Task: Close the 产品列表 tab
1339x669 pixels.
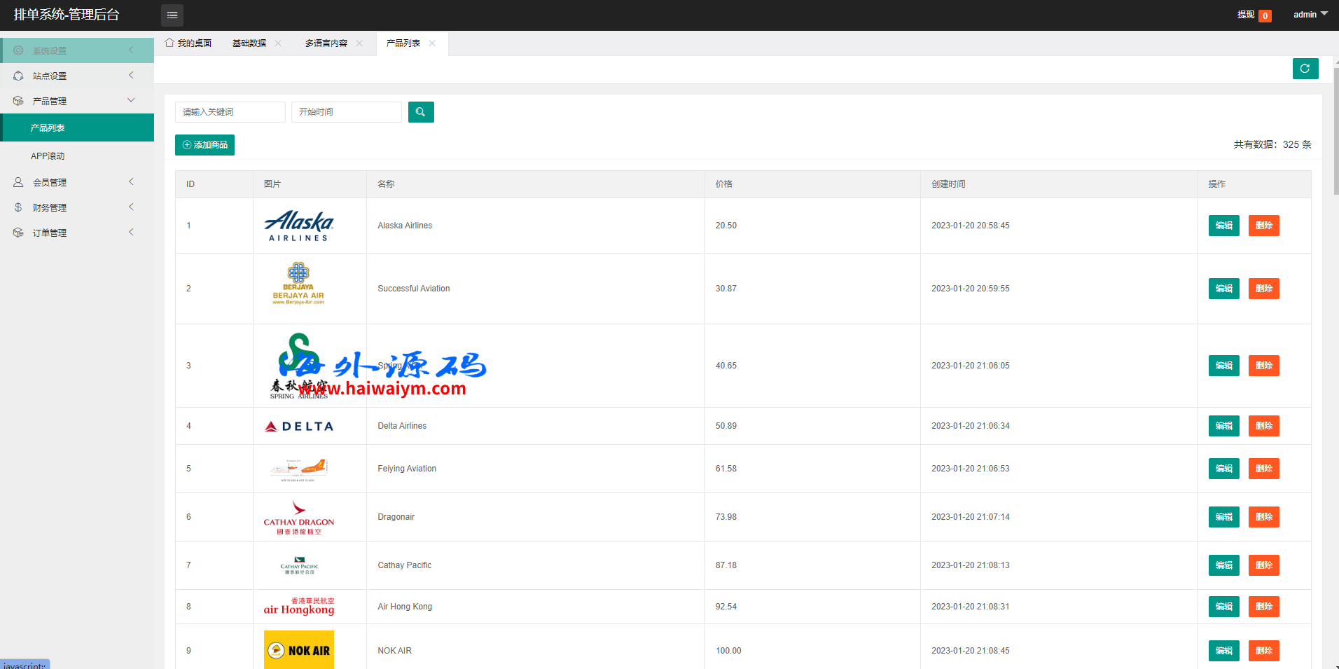Action: click(x=432, y=43)
